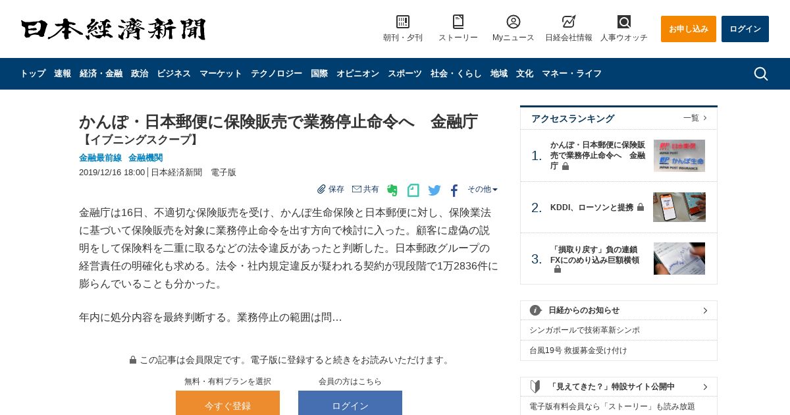Select 国際 in navigation menu
Screen dimensions: 790x415
319,74
